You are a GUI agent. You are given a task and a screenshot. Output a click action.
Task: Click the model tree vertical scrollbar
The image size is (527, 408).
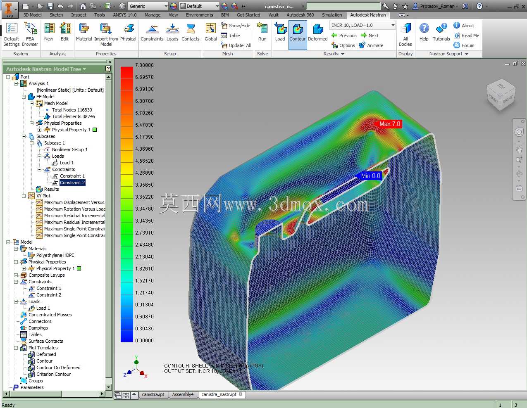(109, 232)
